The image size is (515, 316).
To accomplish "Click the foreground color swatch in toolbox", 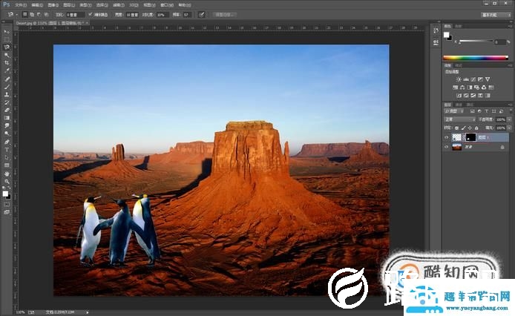I will point(5,194).
